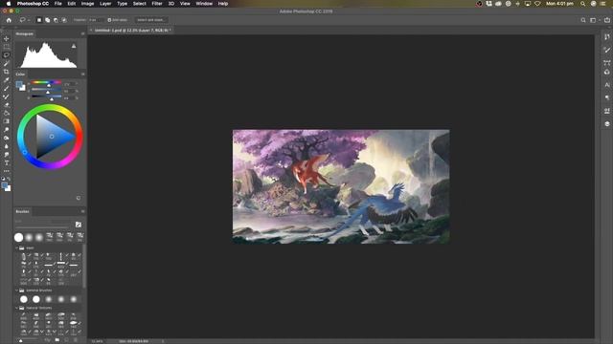Choose Subtract from Selection mode
Screen dimensions: 613x344
pyautogui.click(x=56, y=20)
